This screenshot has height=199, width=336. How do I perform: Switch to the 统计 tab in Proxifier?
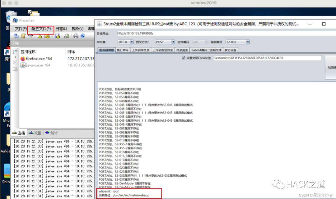[x=52, y=133]
